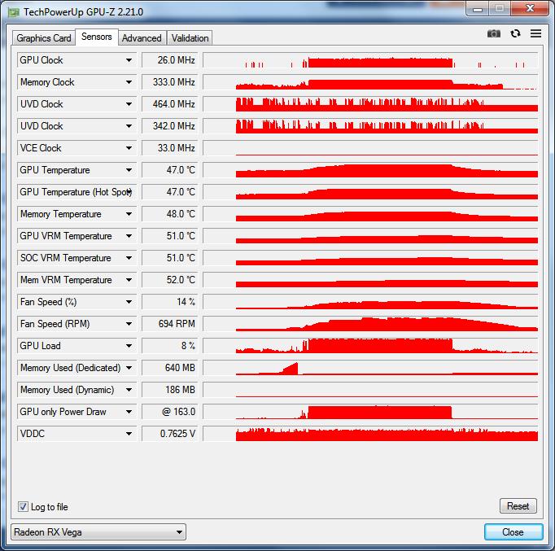This screenshot has width=555, height=551.
Task: Open the SOC VRM Temperature dropdown
Action: (129, 258)
